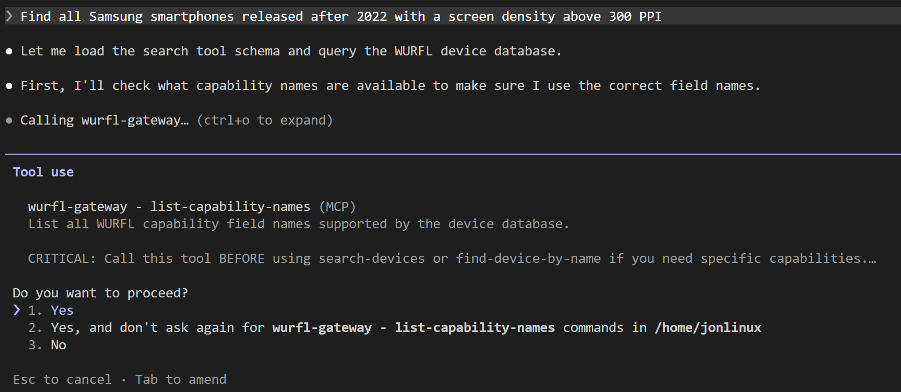Click the bullet before 'Calling wurfl-gateway'
The image size is (901, 392).
[9, 120]
